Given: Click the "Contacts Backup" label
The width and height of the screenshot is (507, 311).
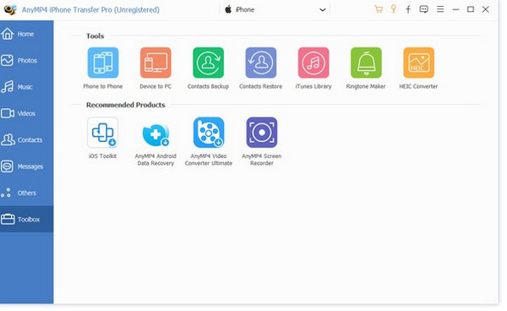Looking at the screenshot, I should [208, 86].
